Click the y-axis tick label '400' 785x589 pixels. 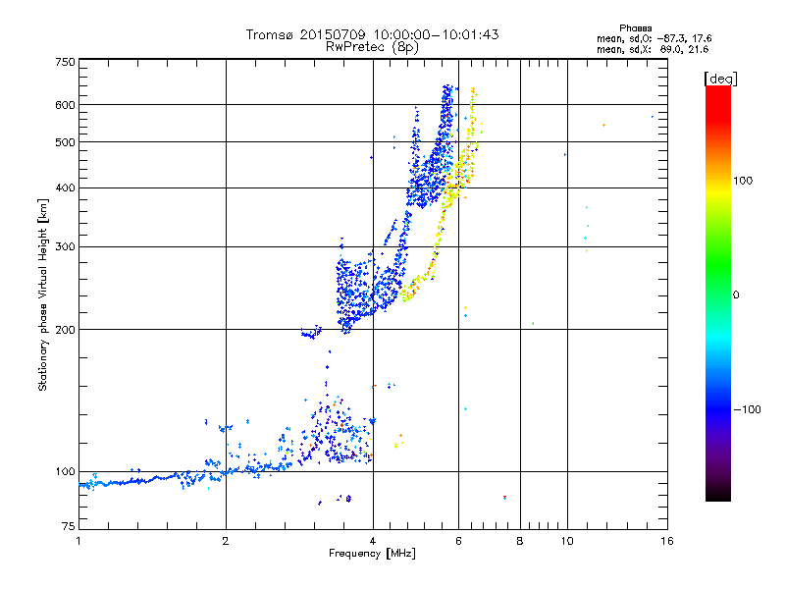pyautogui.click(x=66, y=188)
